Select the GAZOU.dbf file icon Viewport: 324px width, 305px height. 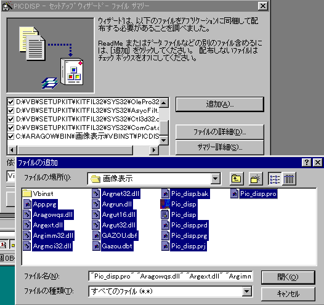[x=96, y=235]
